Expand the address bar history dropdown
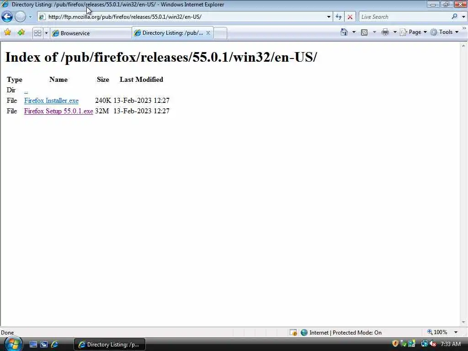The height and width of the screenshot is (351, 468). pos(329,17)
